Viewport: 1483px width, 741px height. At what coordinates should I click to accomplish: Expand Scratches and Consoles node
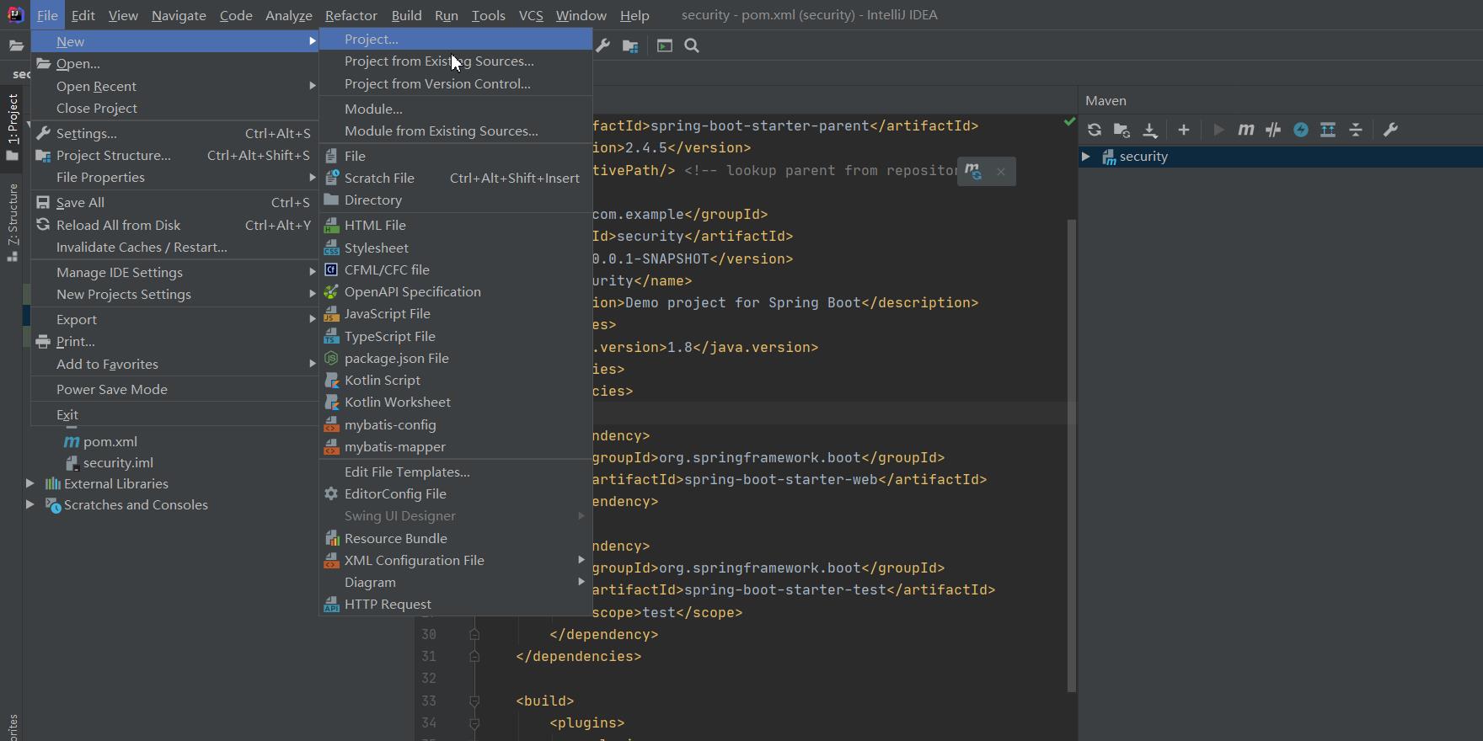(x=29, y=504)
